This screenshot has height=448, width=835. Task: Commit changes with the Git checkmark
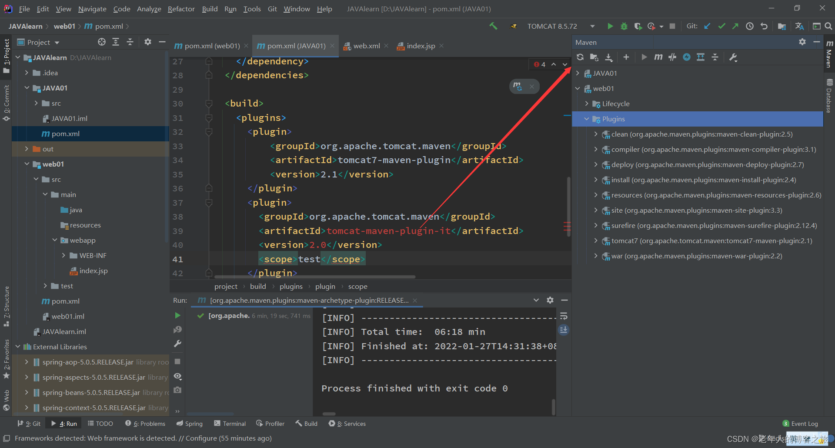pos(721,26)
